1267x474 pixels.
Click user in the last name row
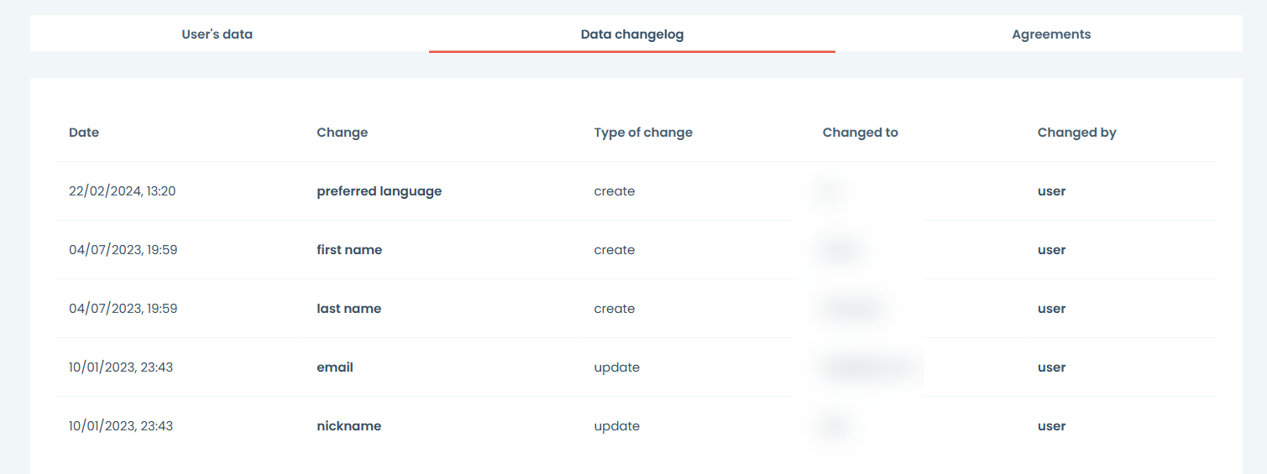point(1051,309)
